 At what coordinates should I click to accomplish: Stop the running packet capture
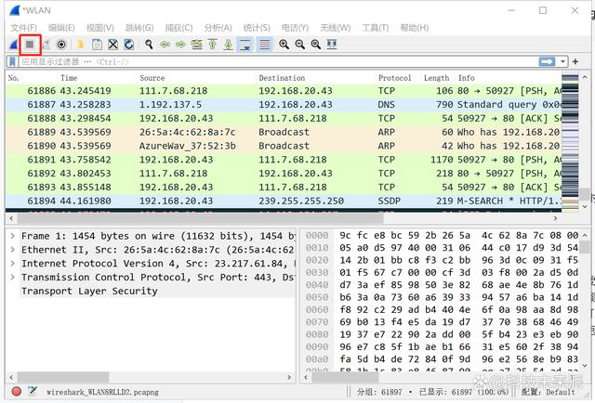coord(30,44)
